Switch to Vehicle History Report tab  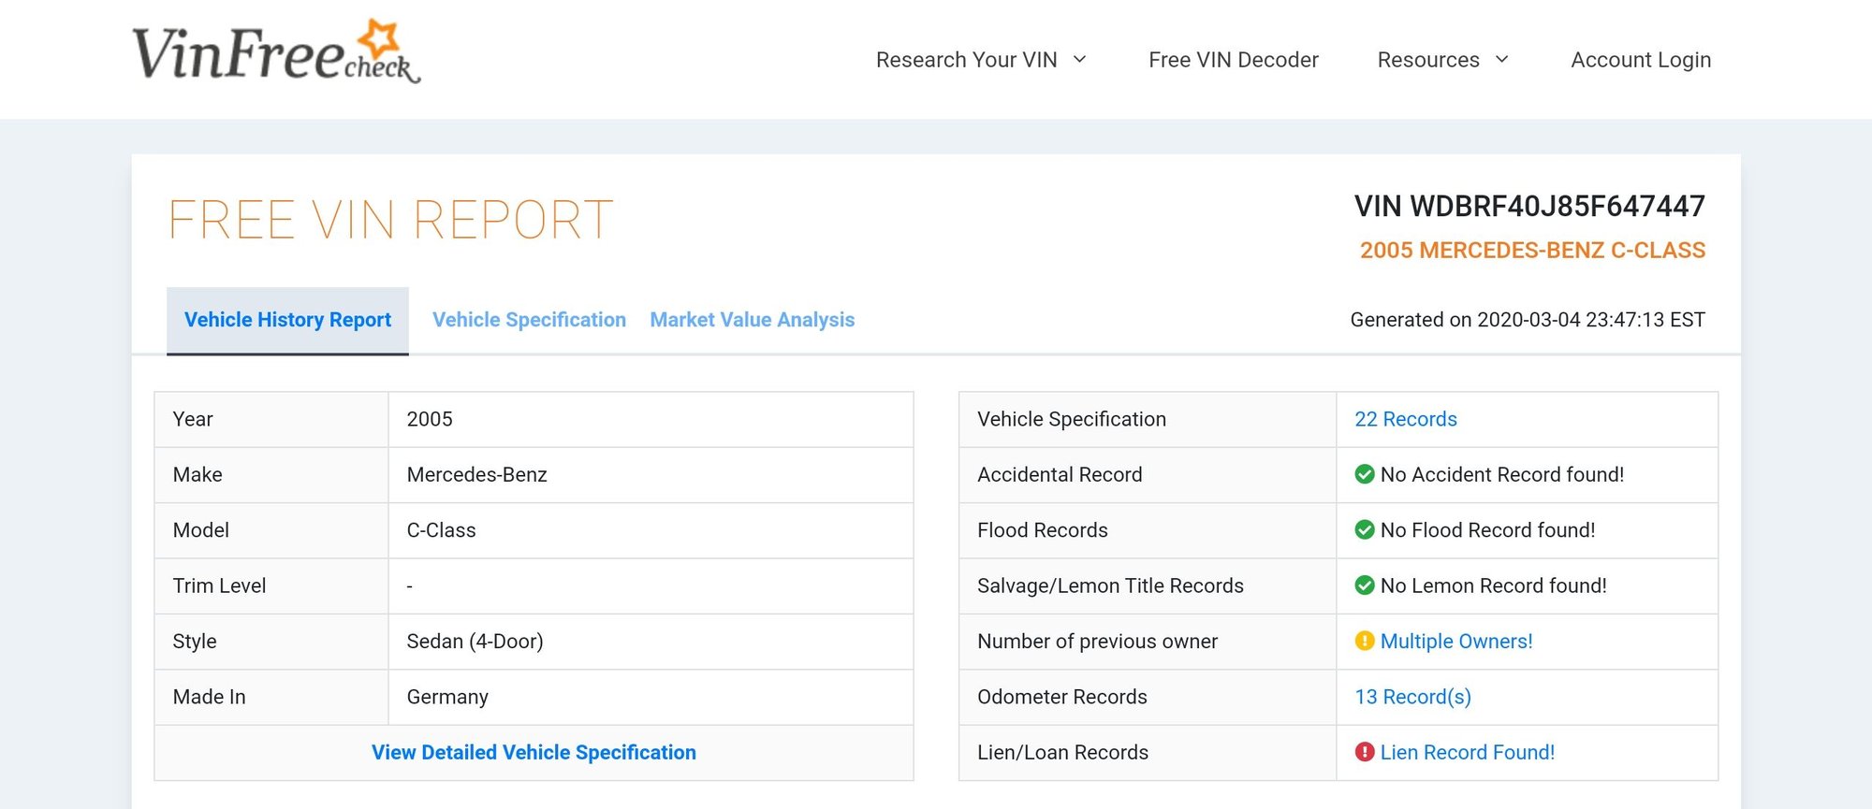click(287, 320)
